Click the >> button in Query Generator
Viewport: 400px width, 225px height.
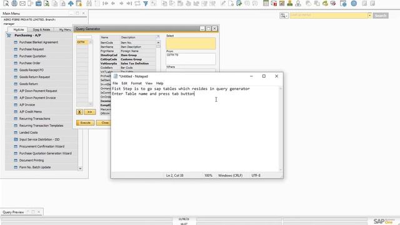[90, 112]
